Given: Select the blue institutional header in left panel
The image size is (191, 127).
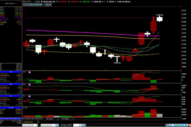Looking at the screenshot, I should (x=11, y=96).
